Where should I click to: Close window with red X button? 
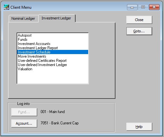pos(154,7)
